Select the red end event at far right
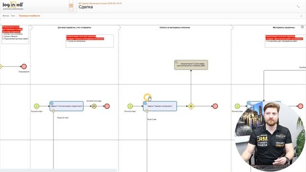306x172 pixels. pos(300,106)
